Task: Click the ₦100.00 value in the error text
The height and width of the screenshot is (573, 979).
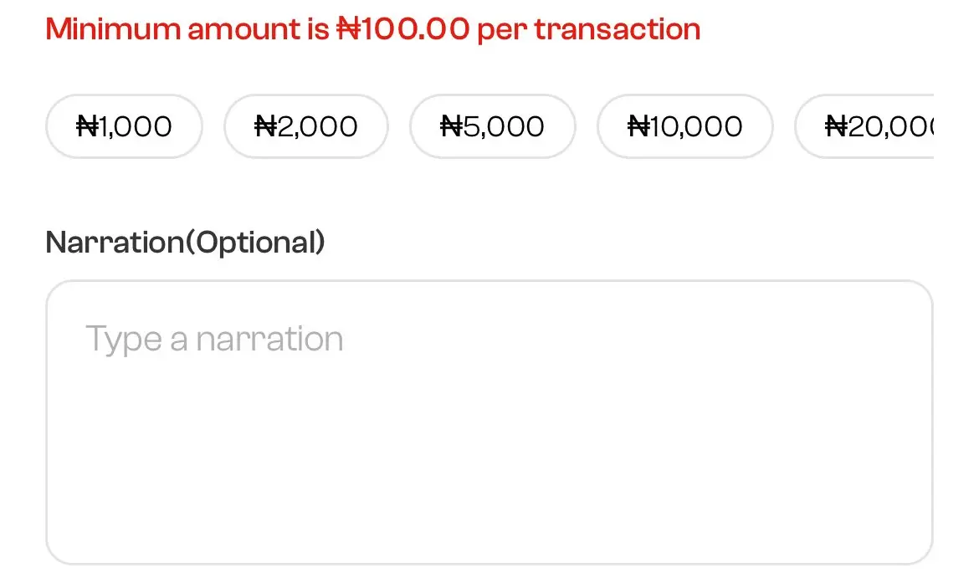Action: coord(402,29)
